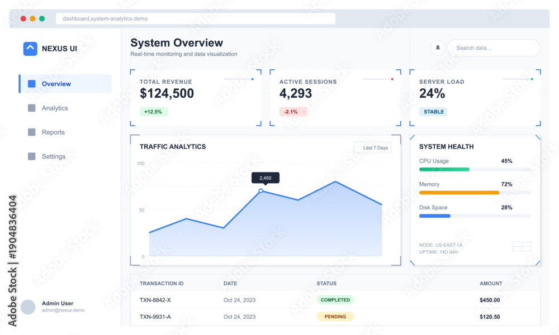Click the SYSTEM HEALTH panel title
This screenshot has width=559, height=335.
pos(446,147)
